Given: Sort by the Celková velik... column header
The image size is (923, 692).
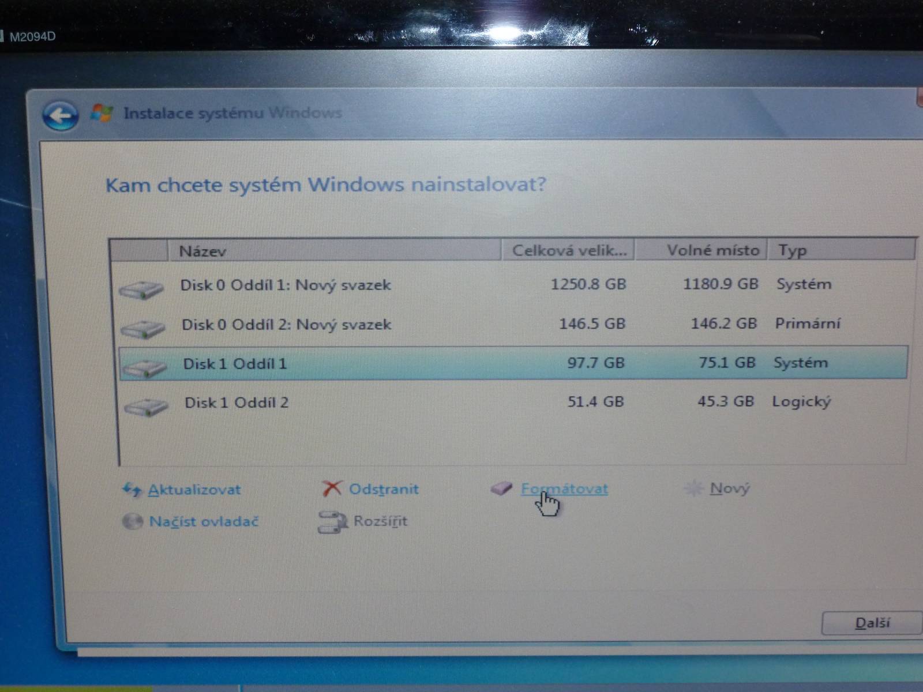Looking at the screenshot, I should [x=568, y=250].
